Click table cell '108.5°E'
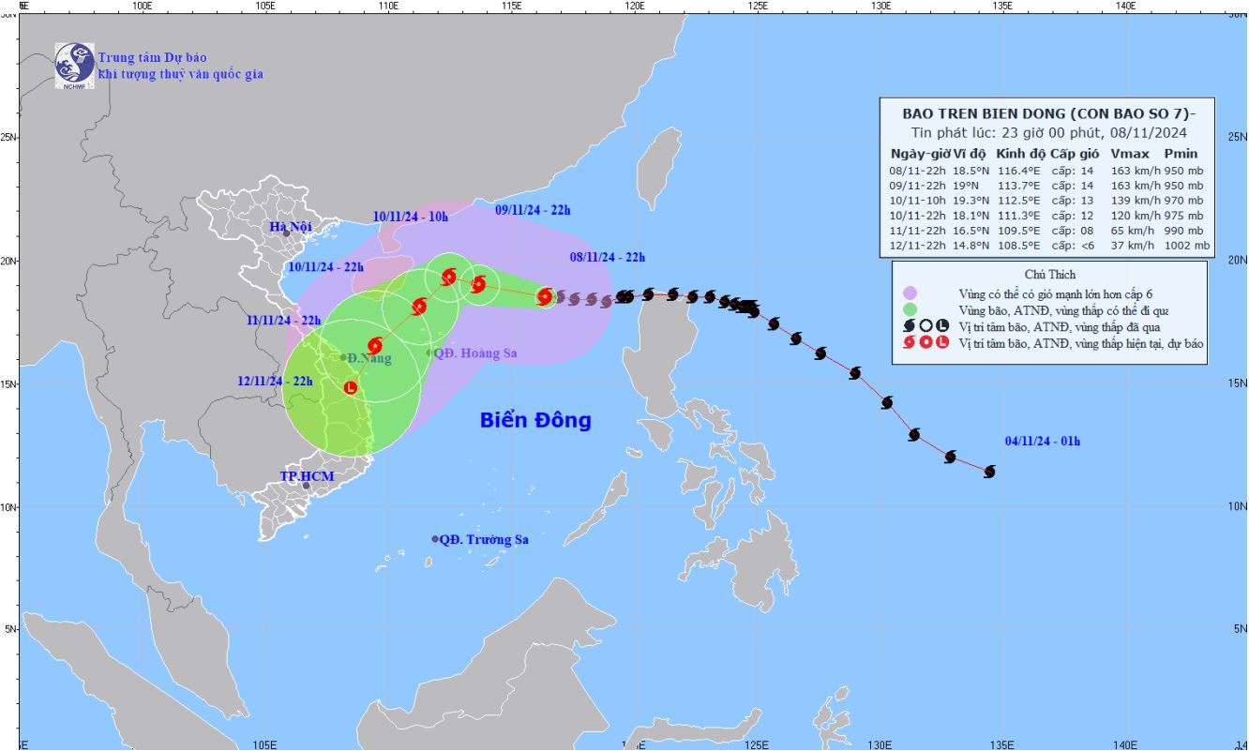1249x751 pixels. pos(1020,246)
